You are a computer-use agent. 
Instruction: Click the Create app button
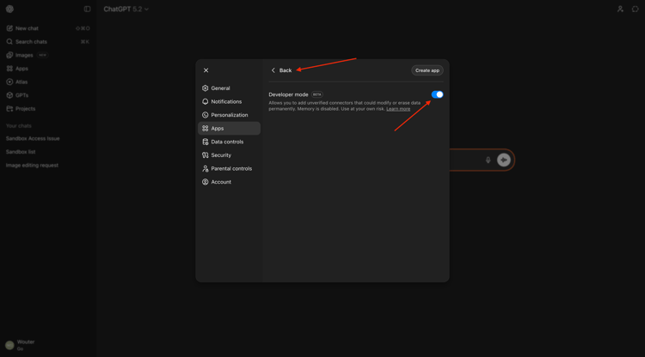[x=427, y=70]
